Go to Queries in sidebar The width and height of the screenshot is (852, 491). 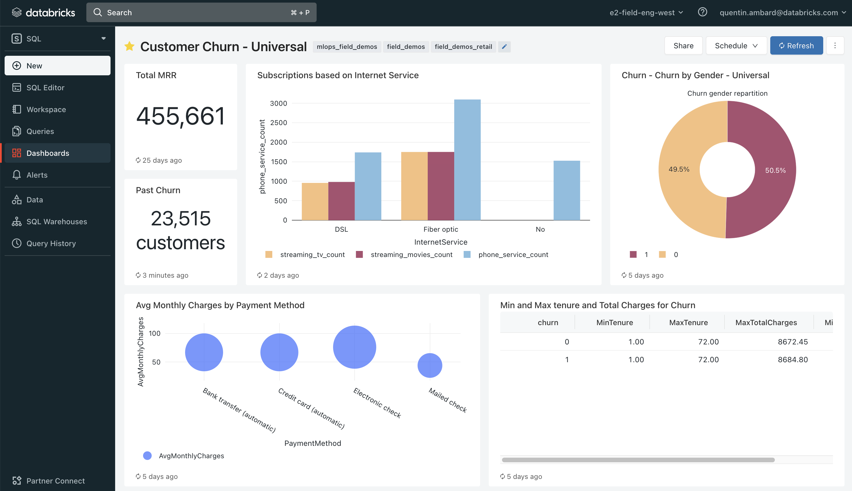(x=40, y=131)
